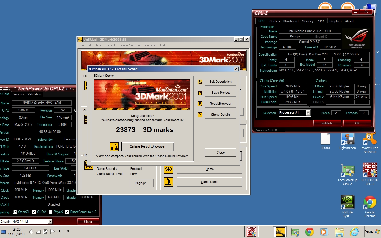381x238 pixels.
Task: Toggle the OpenCL checkbox in GPU-Z
Action: (x=15, y=212)
